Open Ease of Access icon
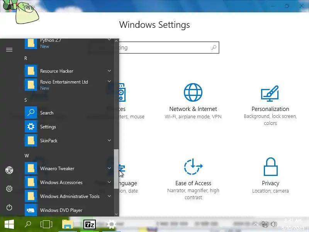309x232 pixels. [x=193, y=167]
